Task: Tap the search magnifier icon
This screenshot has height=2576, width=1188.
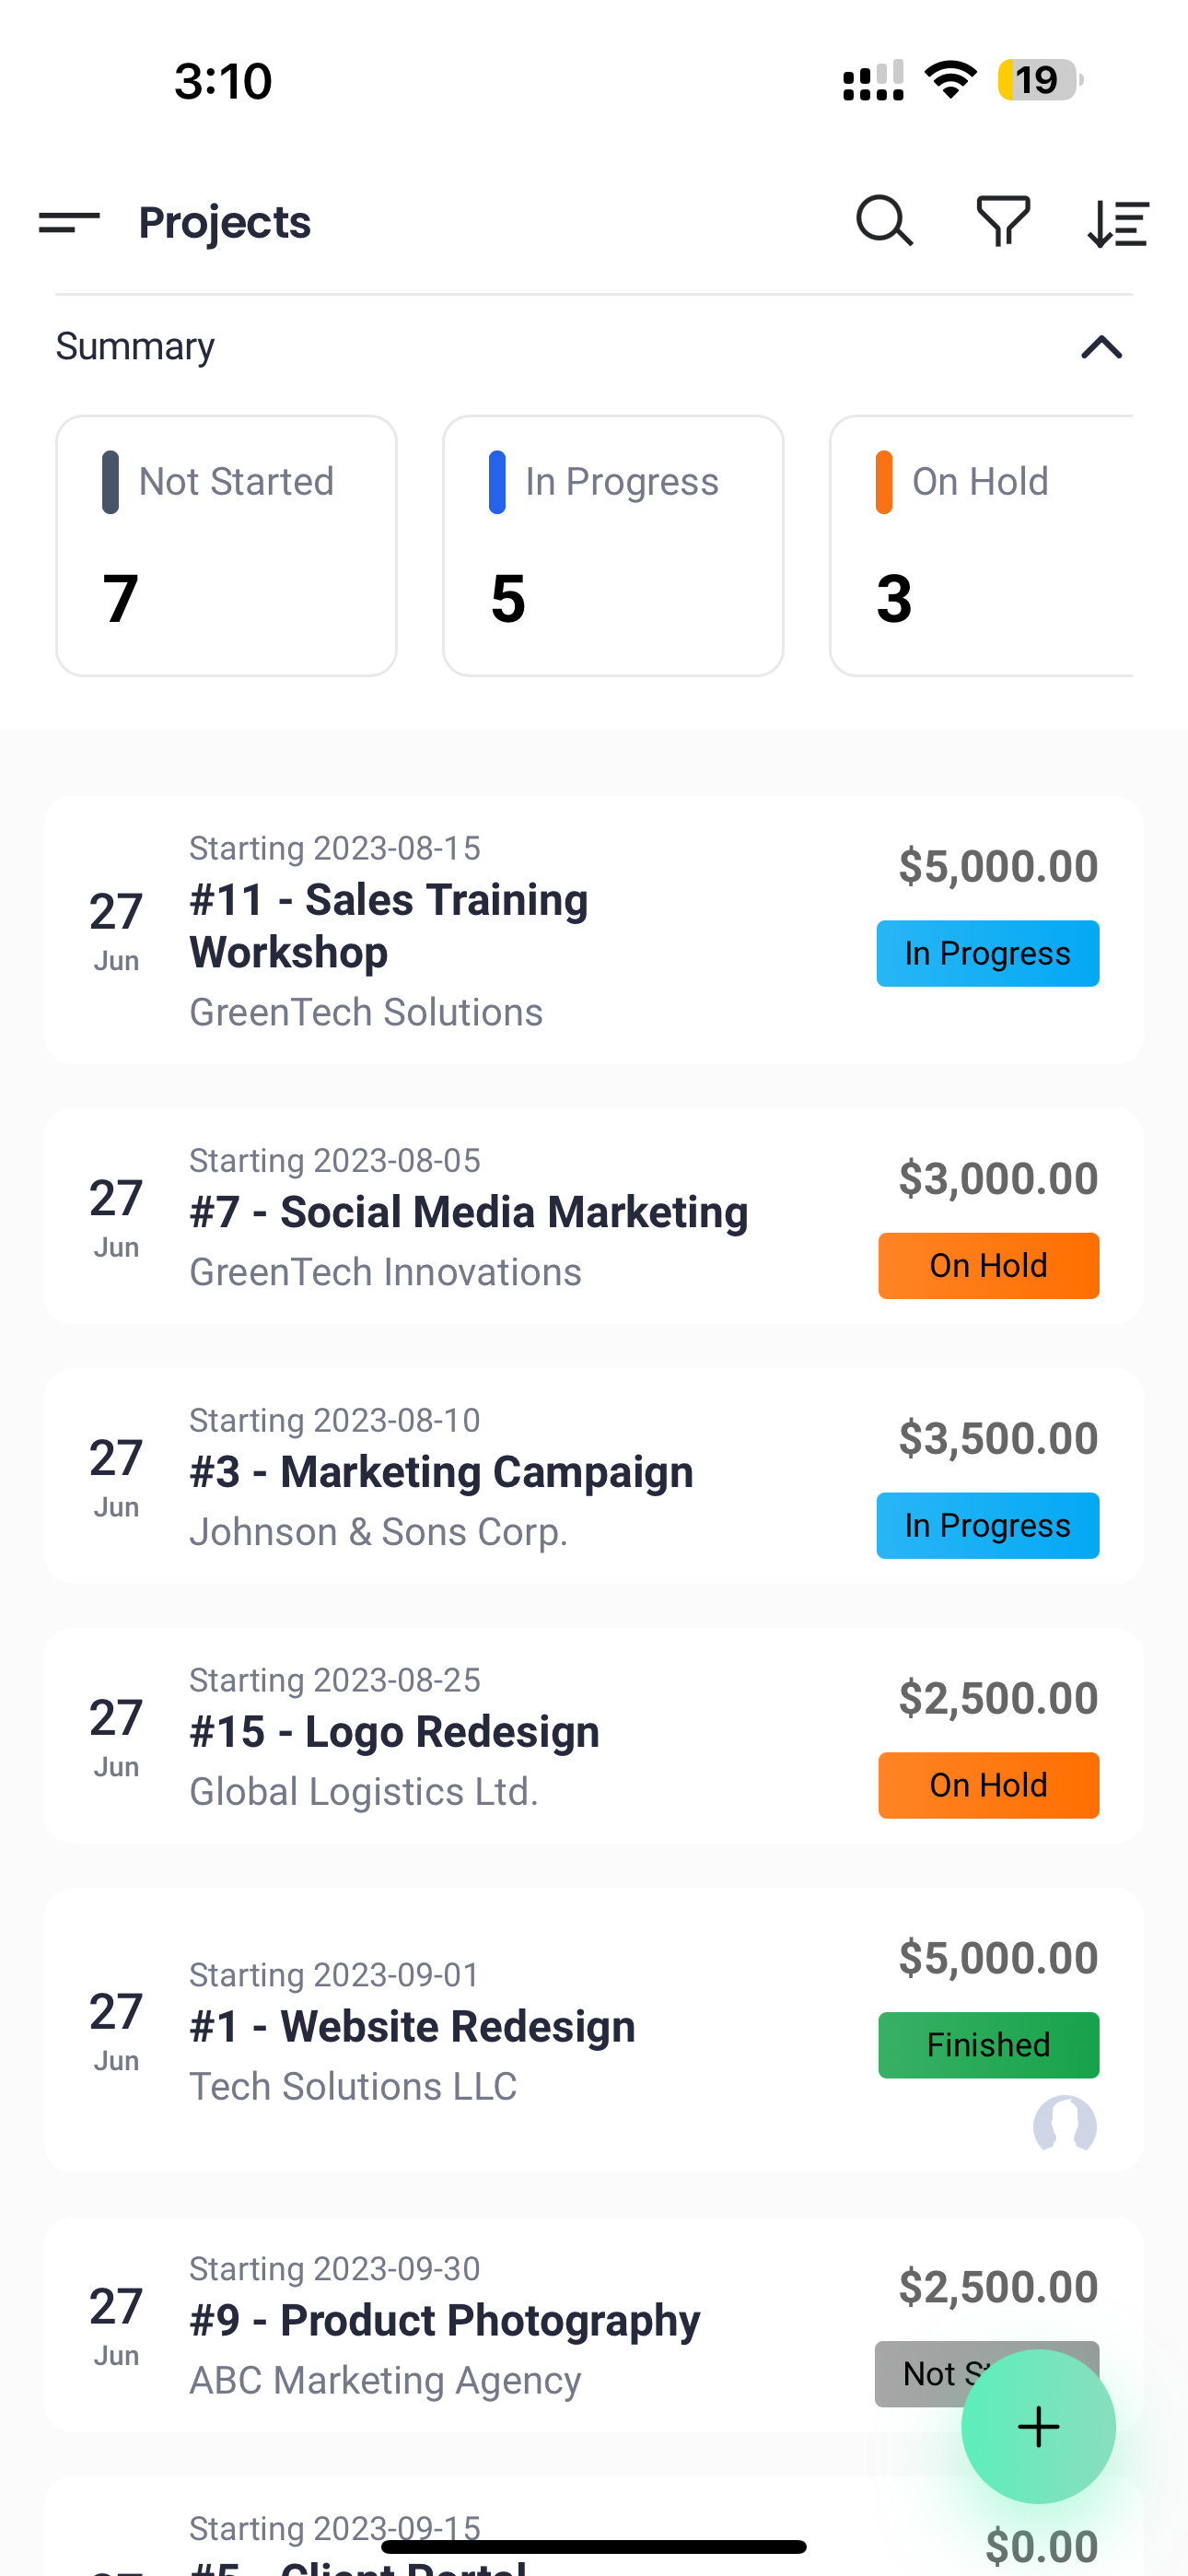Action: (x=884, y=221)
